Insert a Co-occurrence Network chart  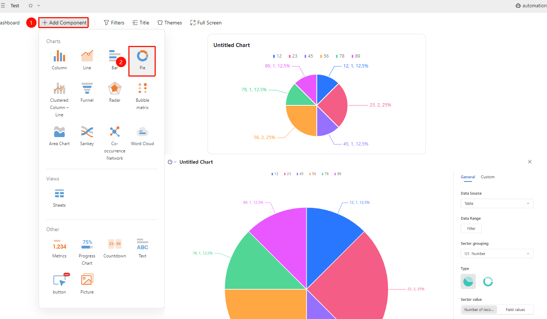pyautogui.click(x=115, y=143)
